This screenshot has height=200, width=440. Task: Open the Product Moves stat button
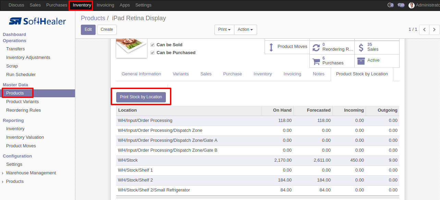pyautogui.click(x=287, y=47)
